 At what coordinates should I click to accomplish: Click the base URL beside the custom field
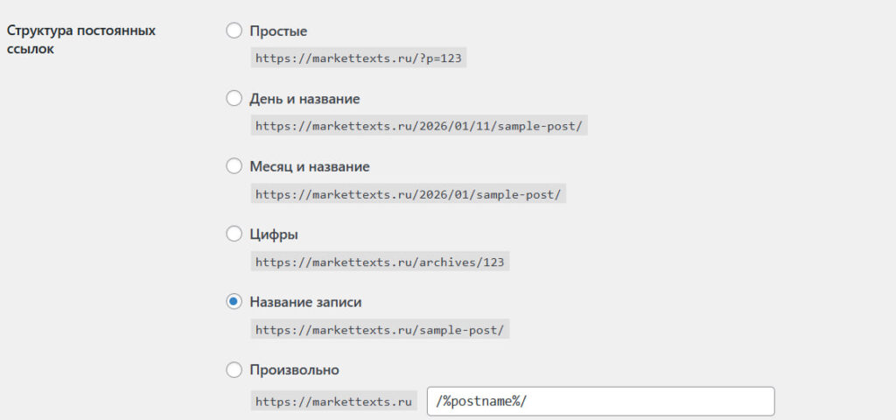coord(333,402)
